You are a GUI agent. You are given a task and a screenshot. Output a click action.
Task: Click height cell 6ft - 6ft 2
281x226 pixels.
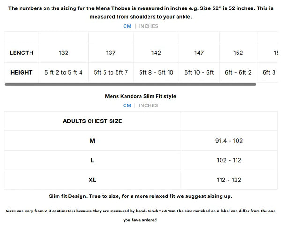click(x=238, y=73)
